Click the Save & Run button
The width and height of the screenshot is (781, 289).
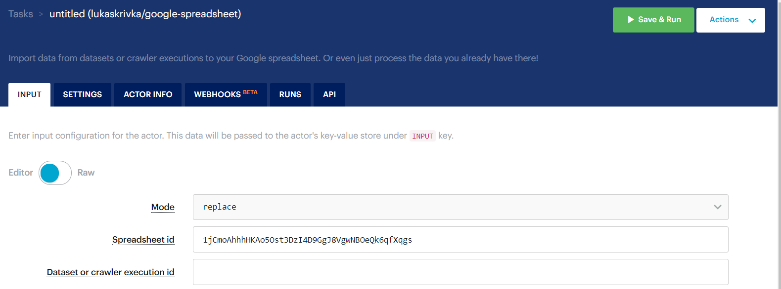coord(653,20)
